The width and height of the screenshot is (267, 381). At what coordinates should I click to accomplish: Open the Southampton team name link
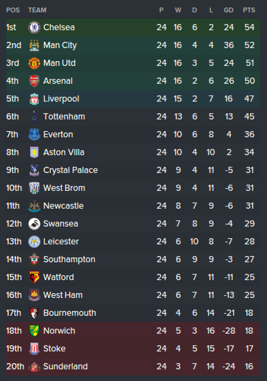[69, 259]
